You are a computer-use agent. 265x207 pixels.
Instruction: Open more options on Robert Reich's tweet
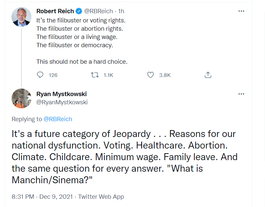241,11
